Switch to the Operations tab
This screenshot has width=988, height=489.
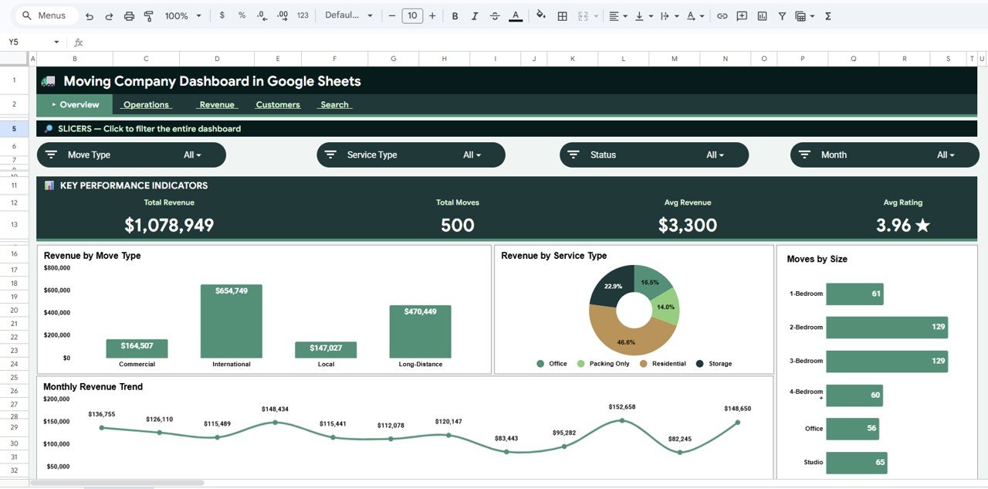click(x=146, y=104)
